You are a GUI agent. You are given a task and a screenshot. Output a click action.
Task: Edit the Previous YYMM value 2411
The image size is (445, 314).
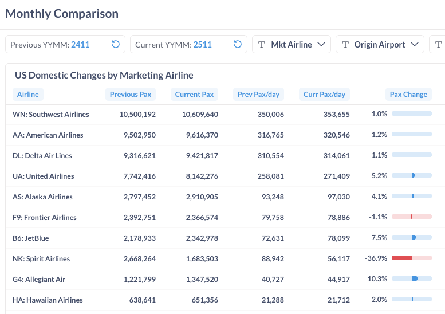pyautogui.click(x=80, y=45)
